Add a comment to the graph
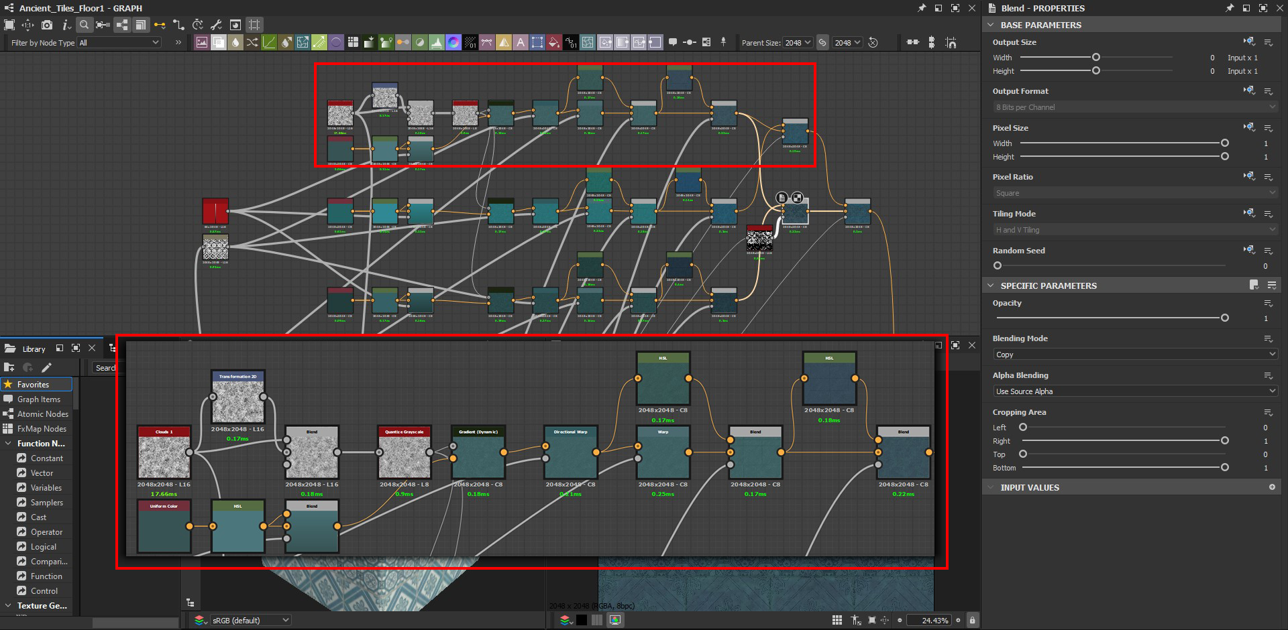The height and width of the screenshot is (630, 1288). pyautogui.click(x=673, y=42)
